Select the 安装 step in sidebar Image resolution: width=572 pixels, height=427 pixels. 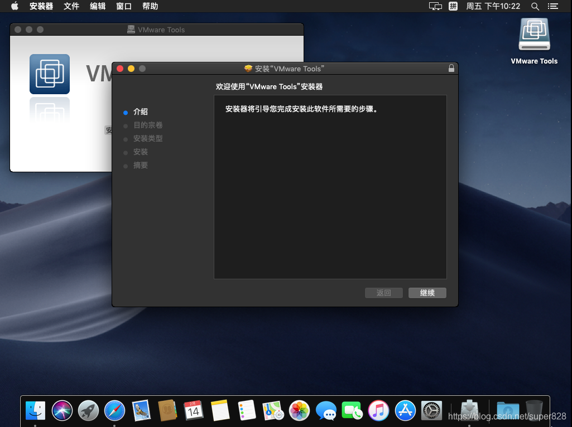tap(141, 152)
